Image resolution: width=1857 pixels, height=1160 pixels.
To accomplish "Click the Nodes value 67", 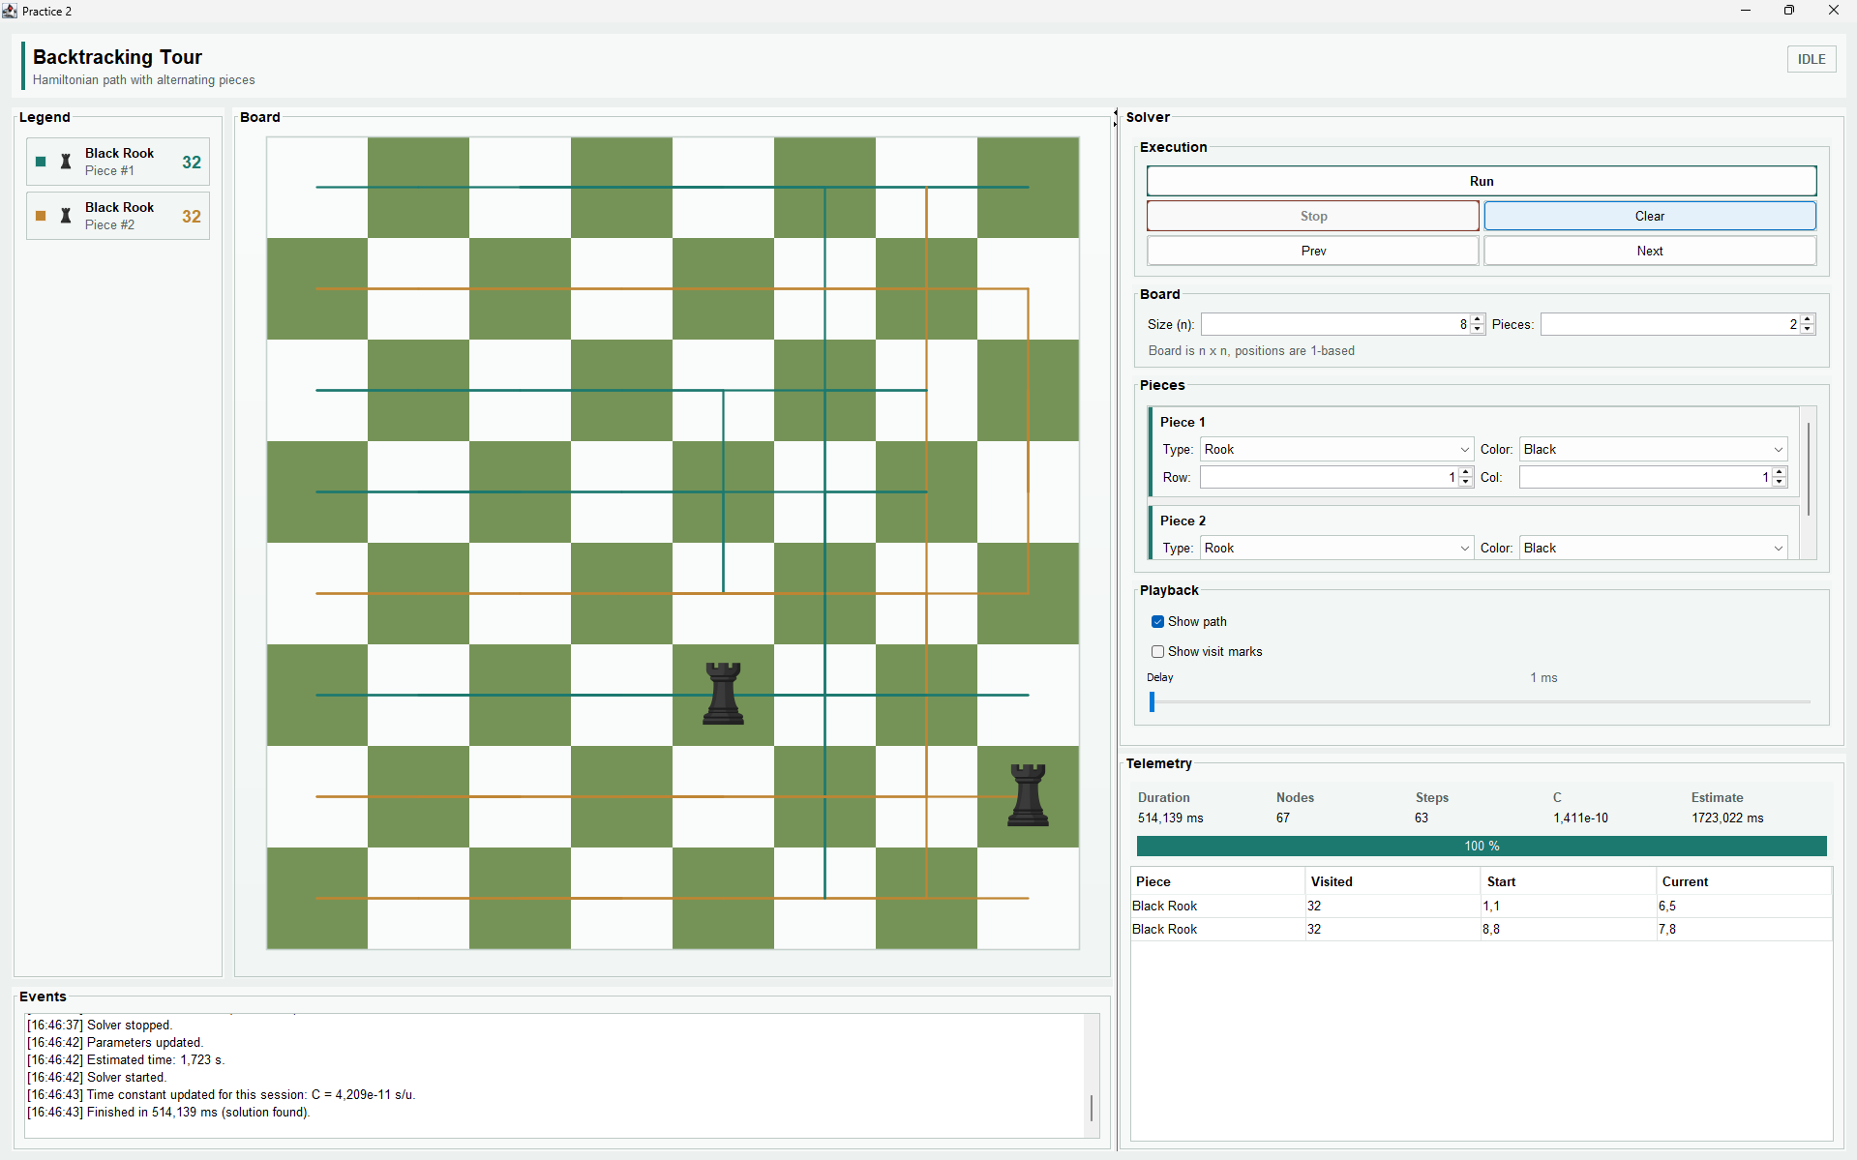I will [1282, 818].
